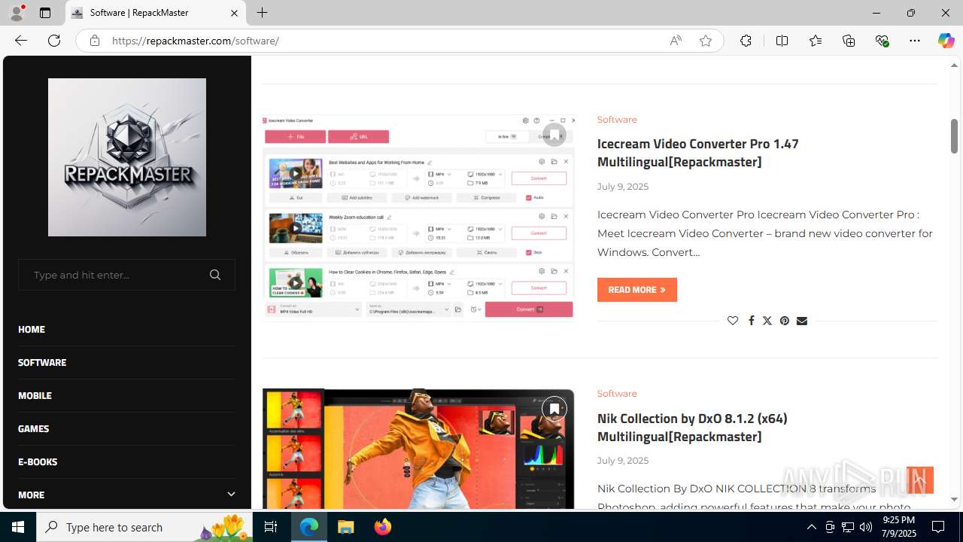Open Read aloud in address bar

[x=676, y=41]
